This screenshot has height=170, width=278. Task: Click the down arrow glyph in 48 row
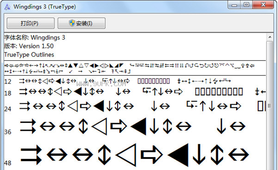199,154
